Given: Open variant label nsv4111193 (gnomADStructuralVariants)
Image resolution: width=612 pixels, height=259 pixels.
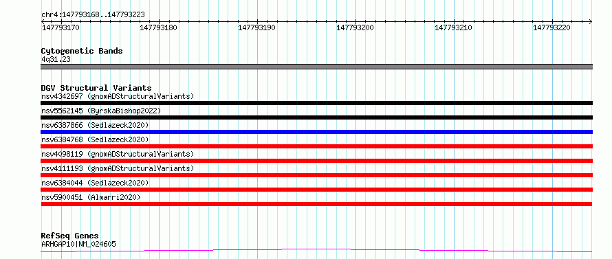Looking at the screenshot, I should [118, 168].
